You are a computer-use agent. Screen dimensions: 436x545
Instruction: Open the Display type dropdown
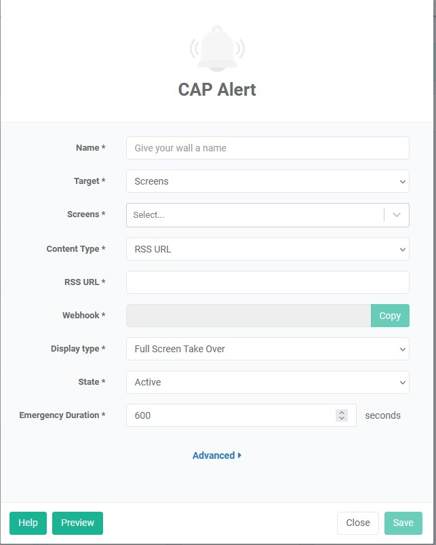pyautogui.click(x=267, y=349)
